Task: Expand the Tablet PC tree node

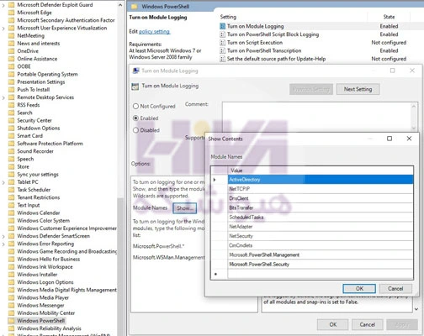Action: (x=3, y=182)
